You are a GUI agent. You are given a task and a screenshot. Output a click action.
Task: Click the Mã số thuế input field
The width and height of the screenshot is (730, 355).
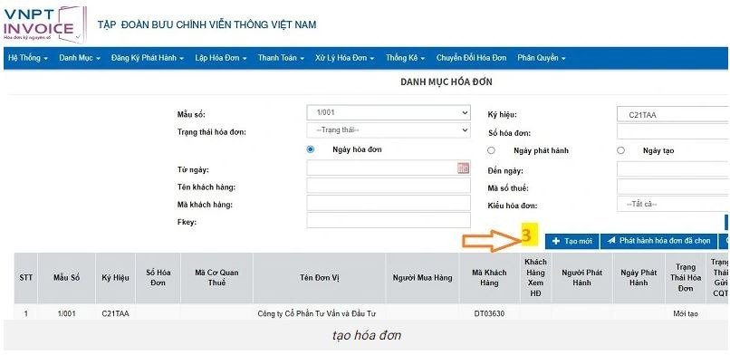tap(673, 187)
